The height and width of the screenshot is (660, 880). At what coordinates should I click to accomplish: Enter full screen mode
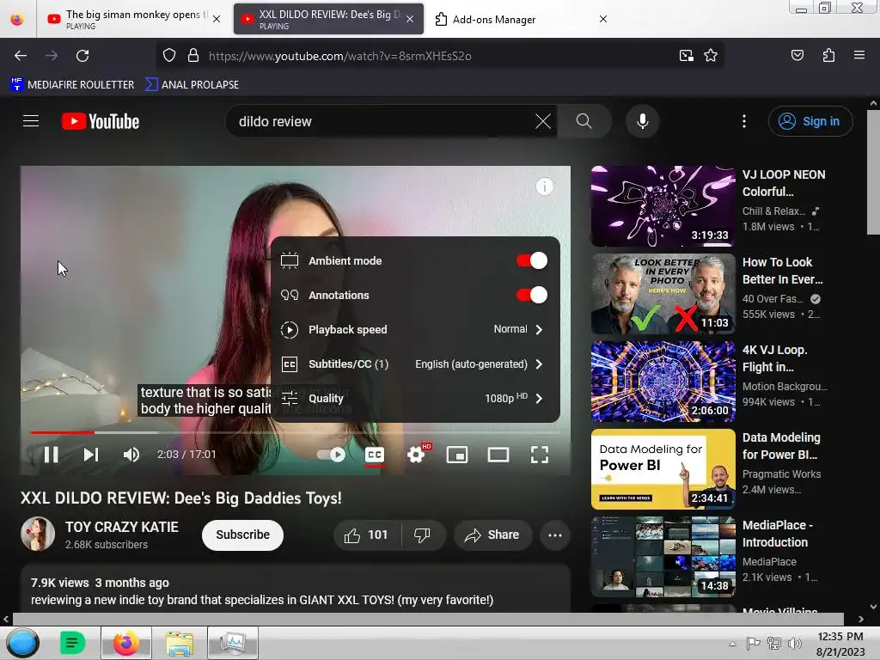[540, 455]
